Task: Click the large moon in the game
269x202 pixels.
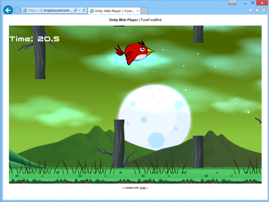Action: [154, 118]
